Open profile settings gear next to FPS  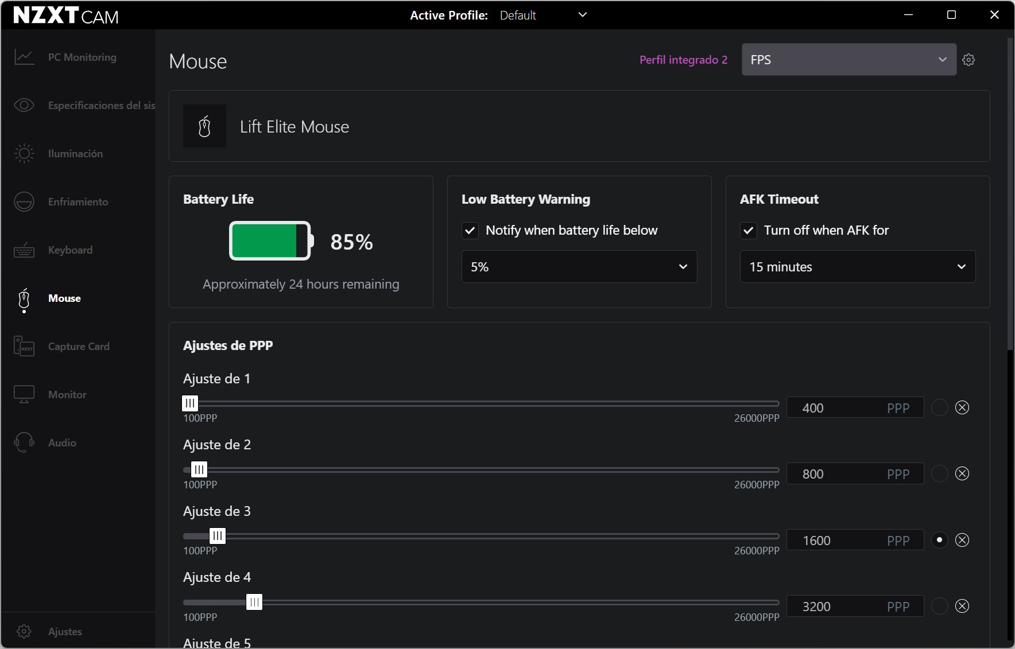pyautogui.click(x=968, y=60)
